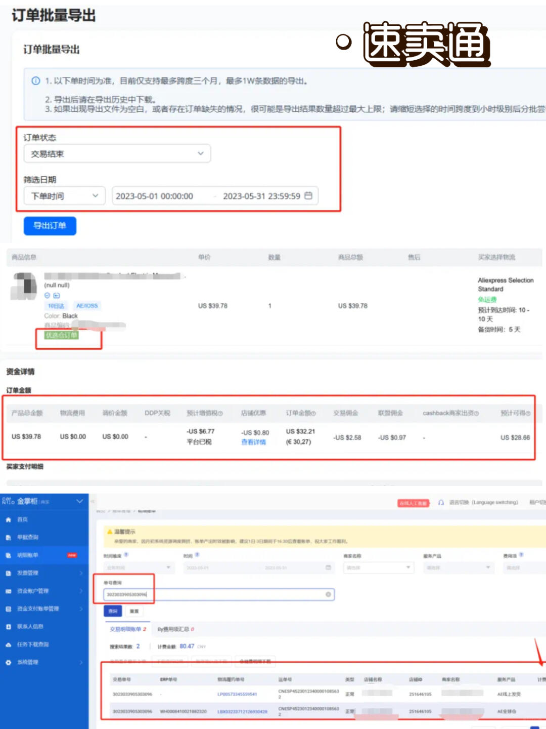Screen dimensions: 546x729
Task: Open the calendar icon in date range
Action: (308, 196)
